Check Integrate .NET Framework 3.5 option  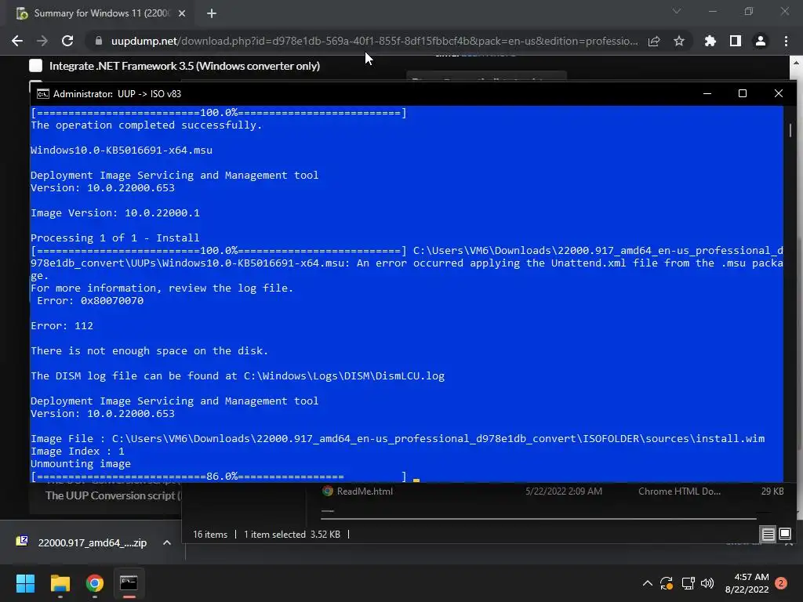[35, 66]
